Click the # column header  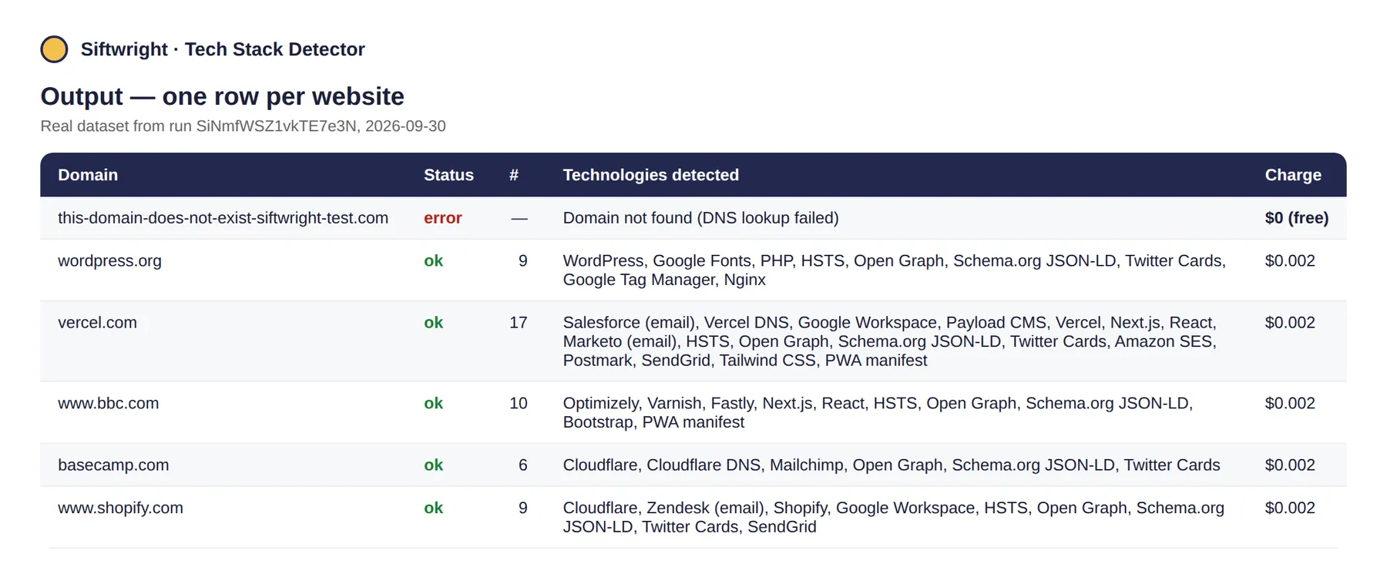(x=514, y=175)
